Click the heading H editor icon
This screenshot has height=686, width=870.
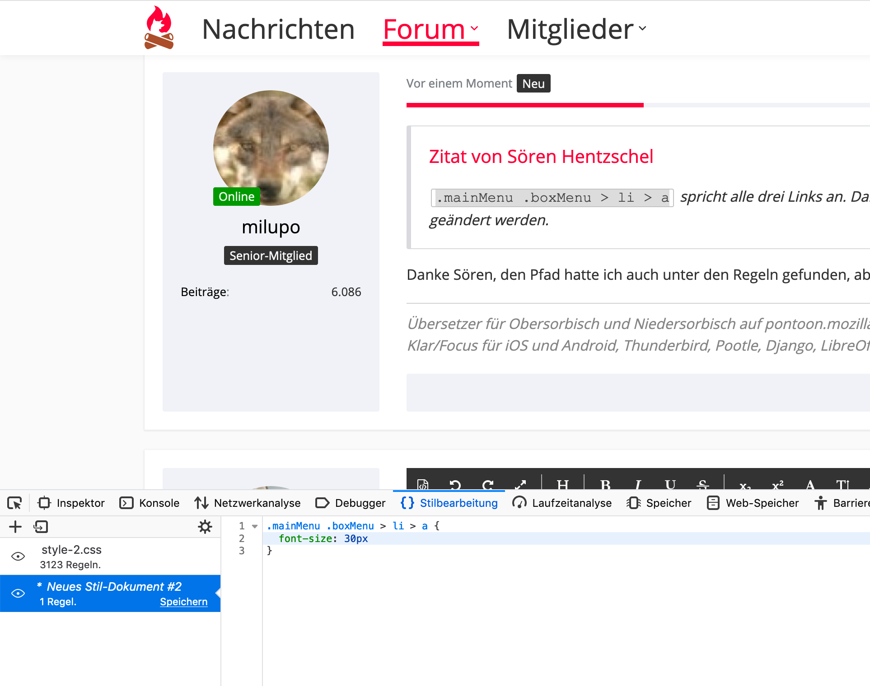(x=562, y=485)
